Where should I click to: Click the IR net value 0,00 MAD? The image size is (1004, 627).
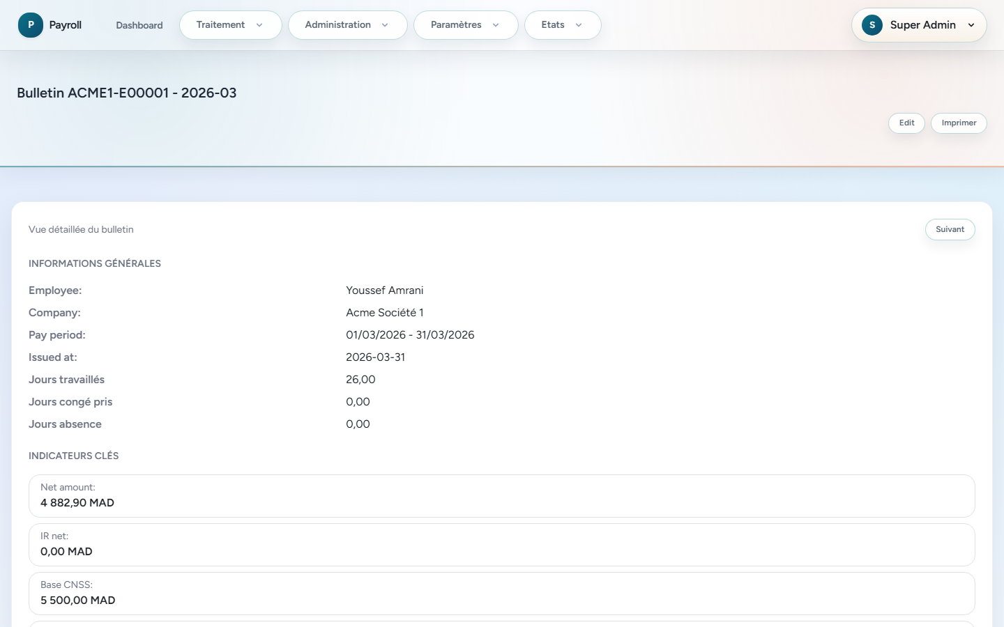pyautogui.click(x=66, y=552)
